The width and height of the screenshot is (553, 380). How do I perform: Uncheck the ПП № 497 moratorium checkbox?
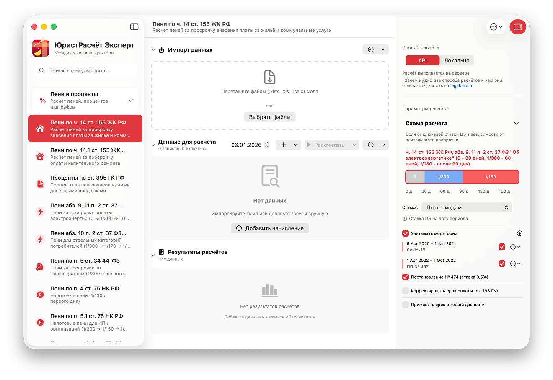click(x=502, y=264)
